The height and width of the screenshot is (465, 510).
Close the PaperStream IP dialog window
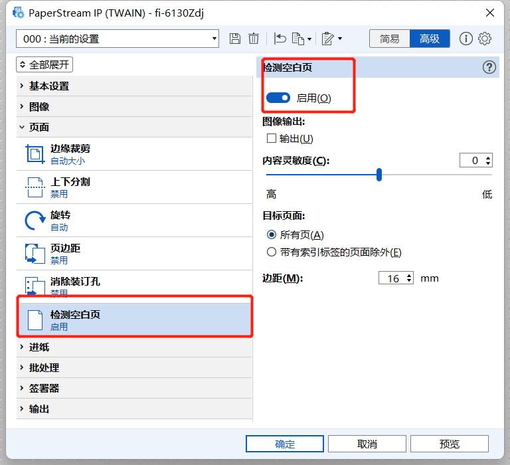click(489, 13)
